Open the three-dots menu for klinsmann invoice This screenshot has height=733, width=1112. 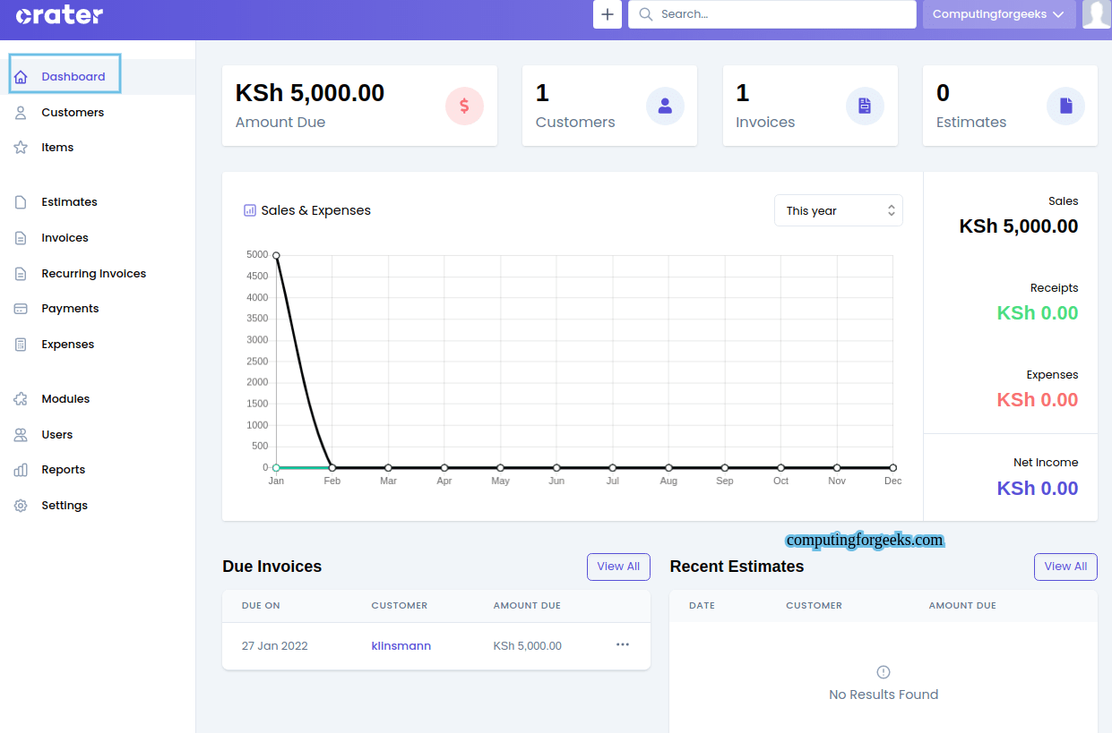coord(623,644)
